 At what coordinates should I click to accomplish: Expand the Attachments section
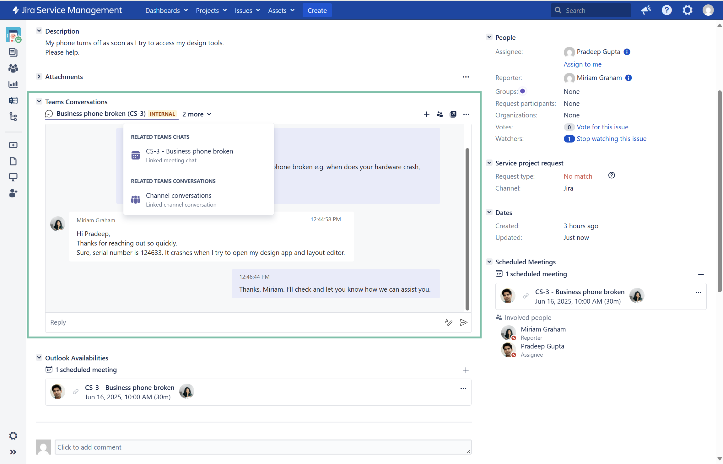click(x=39, y=77)
